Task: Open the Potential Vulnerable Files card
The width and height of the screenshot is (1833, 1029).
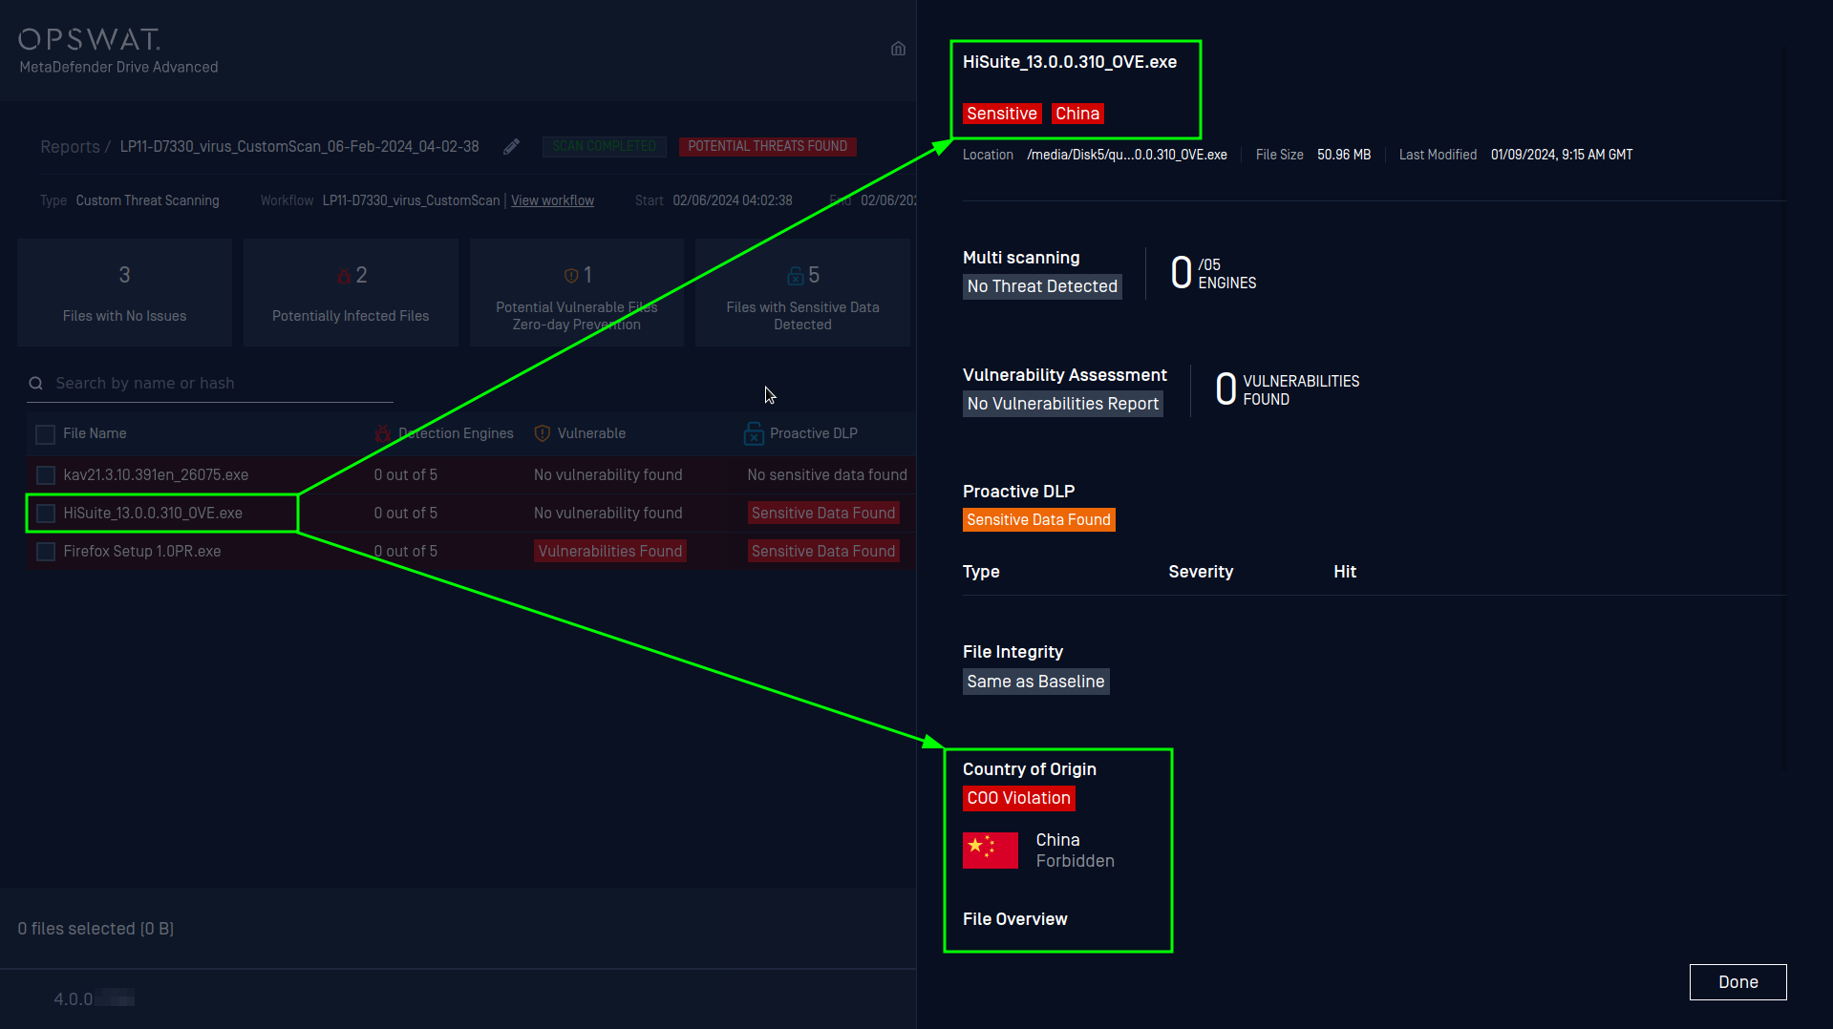Action: tap(577, 292)
